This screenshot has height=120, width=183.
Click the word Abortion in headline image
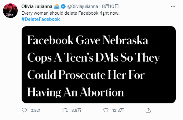tap(102, 92)
